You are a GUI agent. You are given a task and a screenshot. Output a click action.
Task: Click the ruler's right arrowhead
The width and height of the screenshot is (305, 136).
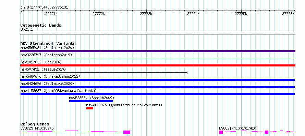click(x=294, y=11)
